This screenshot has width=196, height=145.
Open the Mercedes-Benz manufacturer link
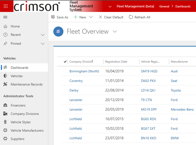pos(182,110)
